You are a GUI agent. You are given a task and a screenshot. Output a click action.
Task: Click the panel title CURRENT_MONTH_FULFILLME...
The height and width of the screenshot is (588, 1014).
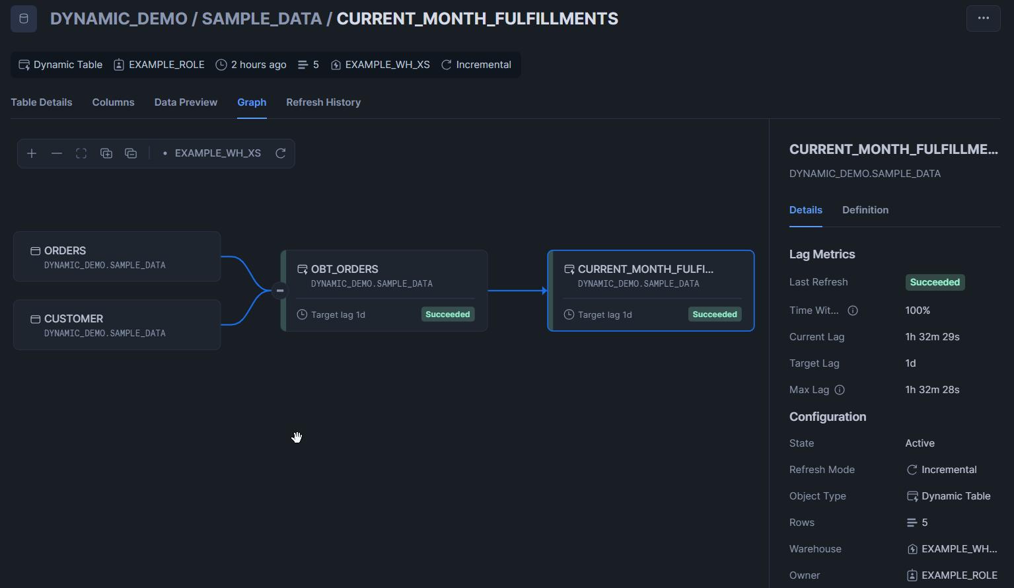coord(893,149)
